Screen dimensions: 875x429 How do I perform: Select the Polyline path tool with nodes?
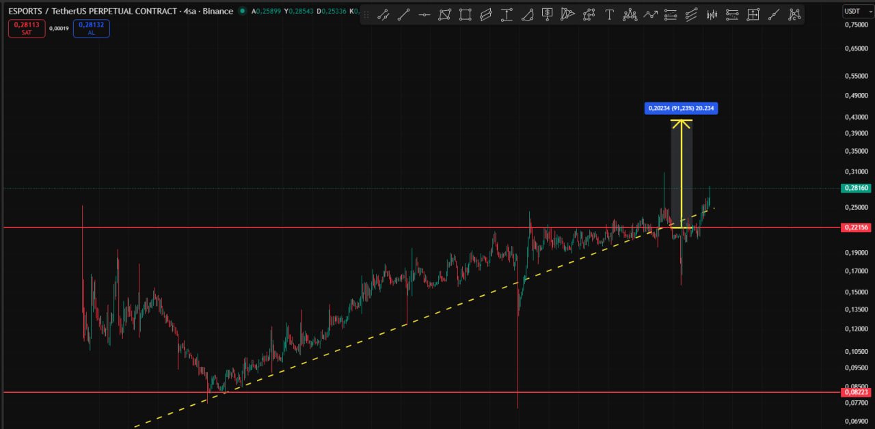(x=589, y=14)
